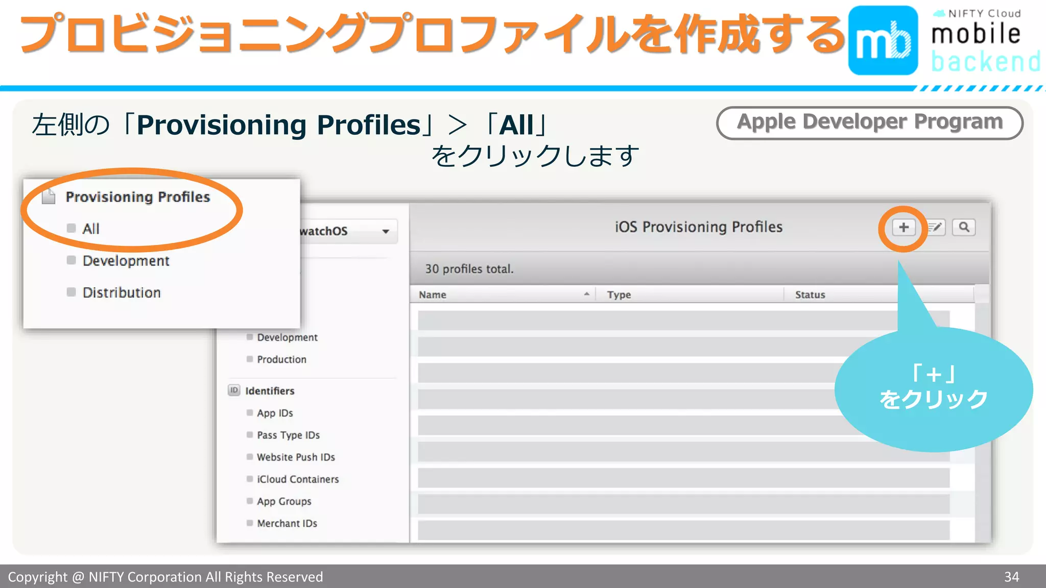Click the 30 profiles total text

[x=469, y=269]
